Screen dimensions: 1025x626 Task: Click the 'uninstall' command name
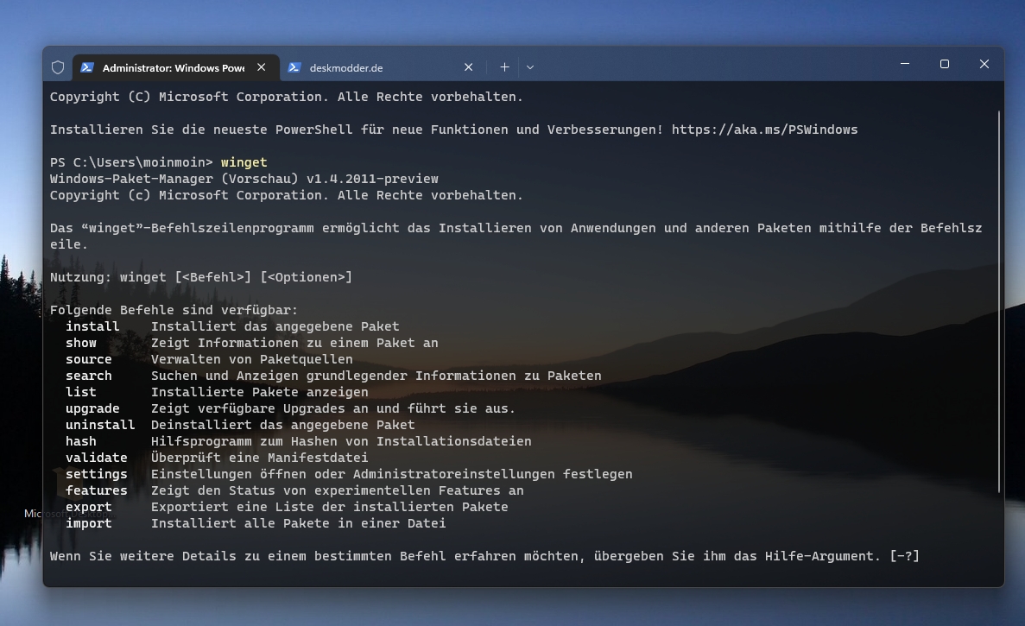[x=100, y=425]
